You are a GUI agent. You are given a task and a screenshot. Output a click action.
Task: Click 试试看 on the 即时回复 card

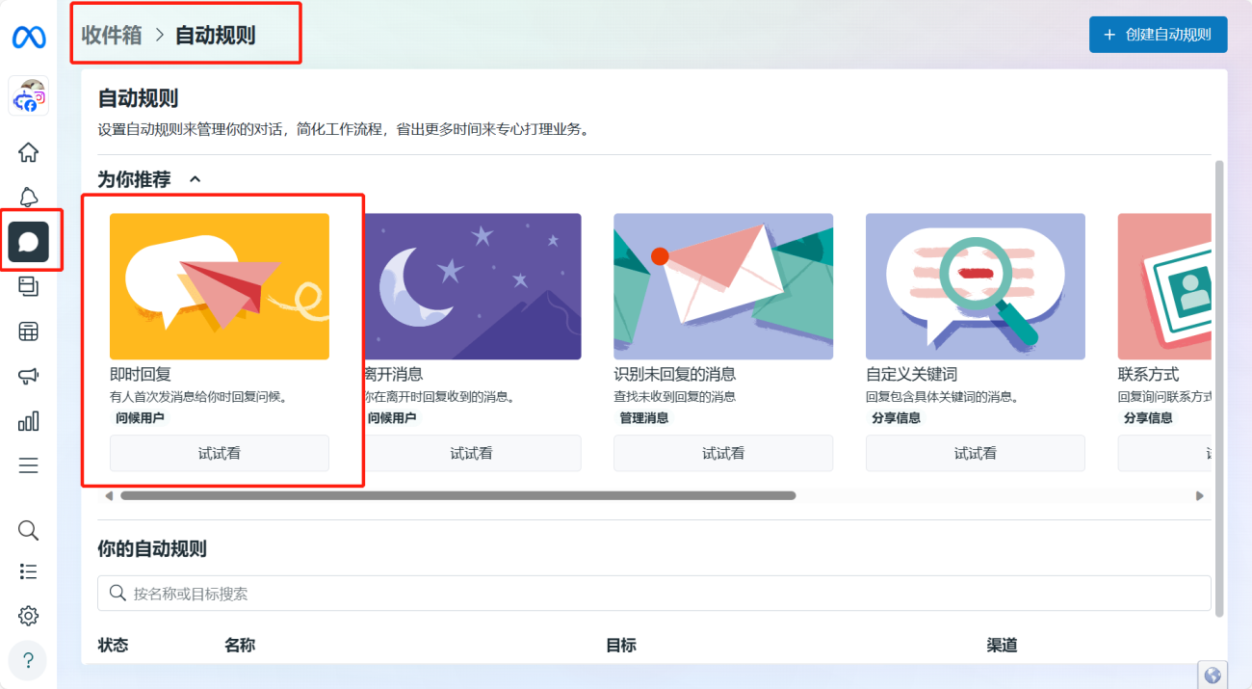219,453
